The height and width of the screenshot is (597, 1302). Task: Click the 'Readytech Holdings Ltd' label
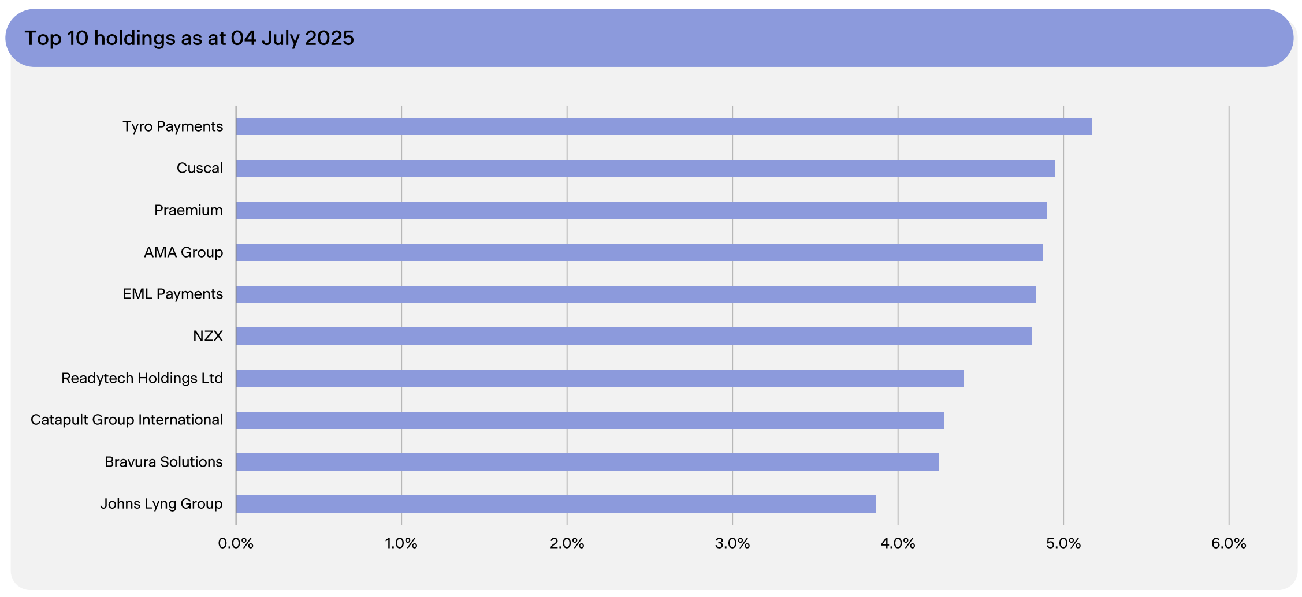click(x=142, y=378)
